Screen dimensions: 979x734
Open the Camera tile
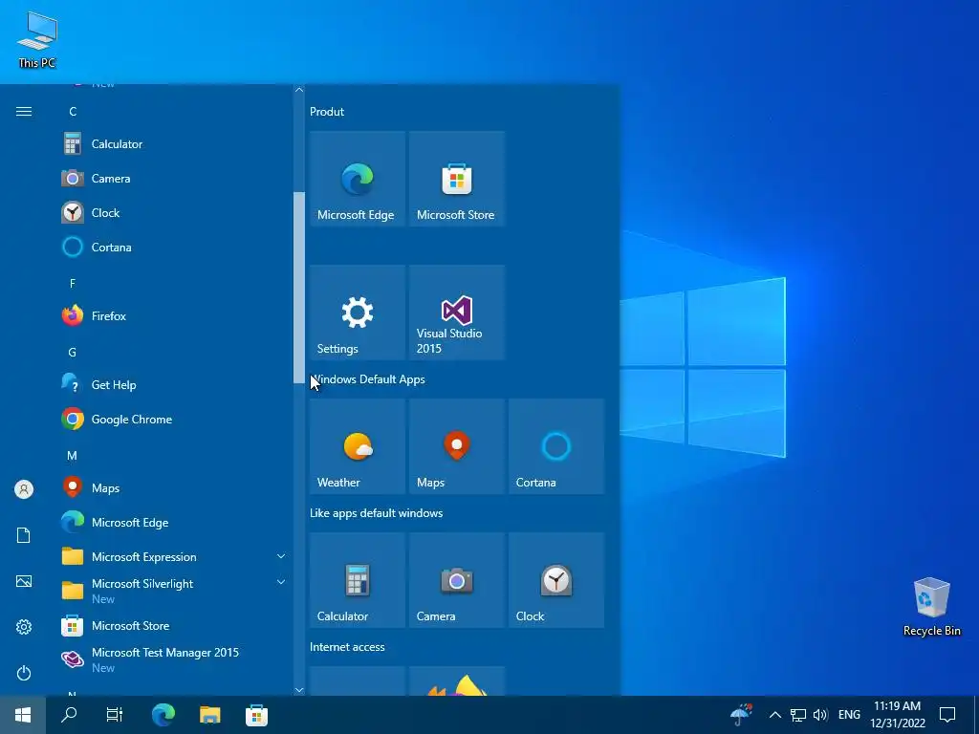(456, 580)
